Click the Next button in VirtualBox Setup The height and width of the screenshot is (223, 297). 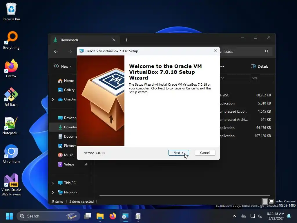[178, 153]
